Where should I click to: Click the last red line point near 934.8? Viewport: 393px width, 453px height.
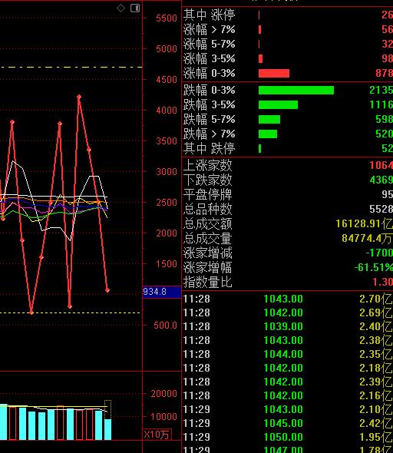(107, 290)
